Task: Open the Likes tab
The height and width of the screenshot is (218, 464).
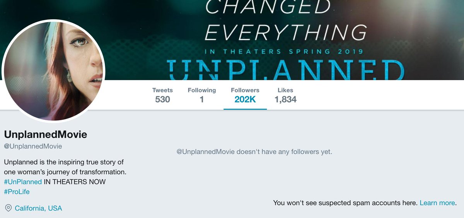Action: [x=285, y=95]
